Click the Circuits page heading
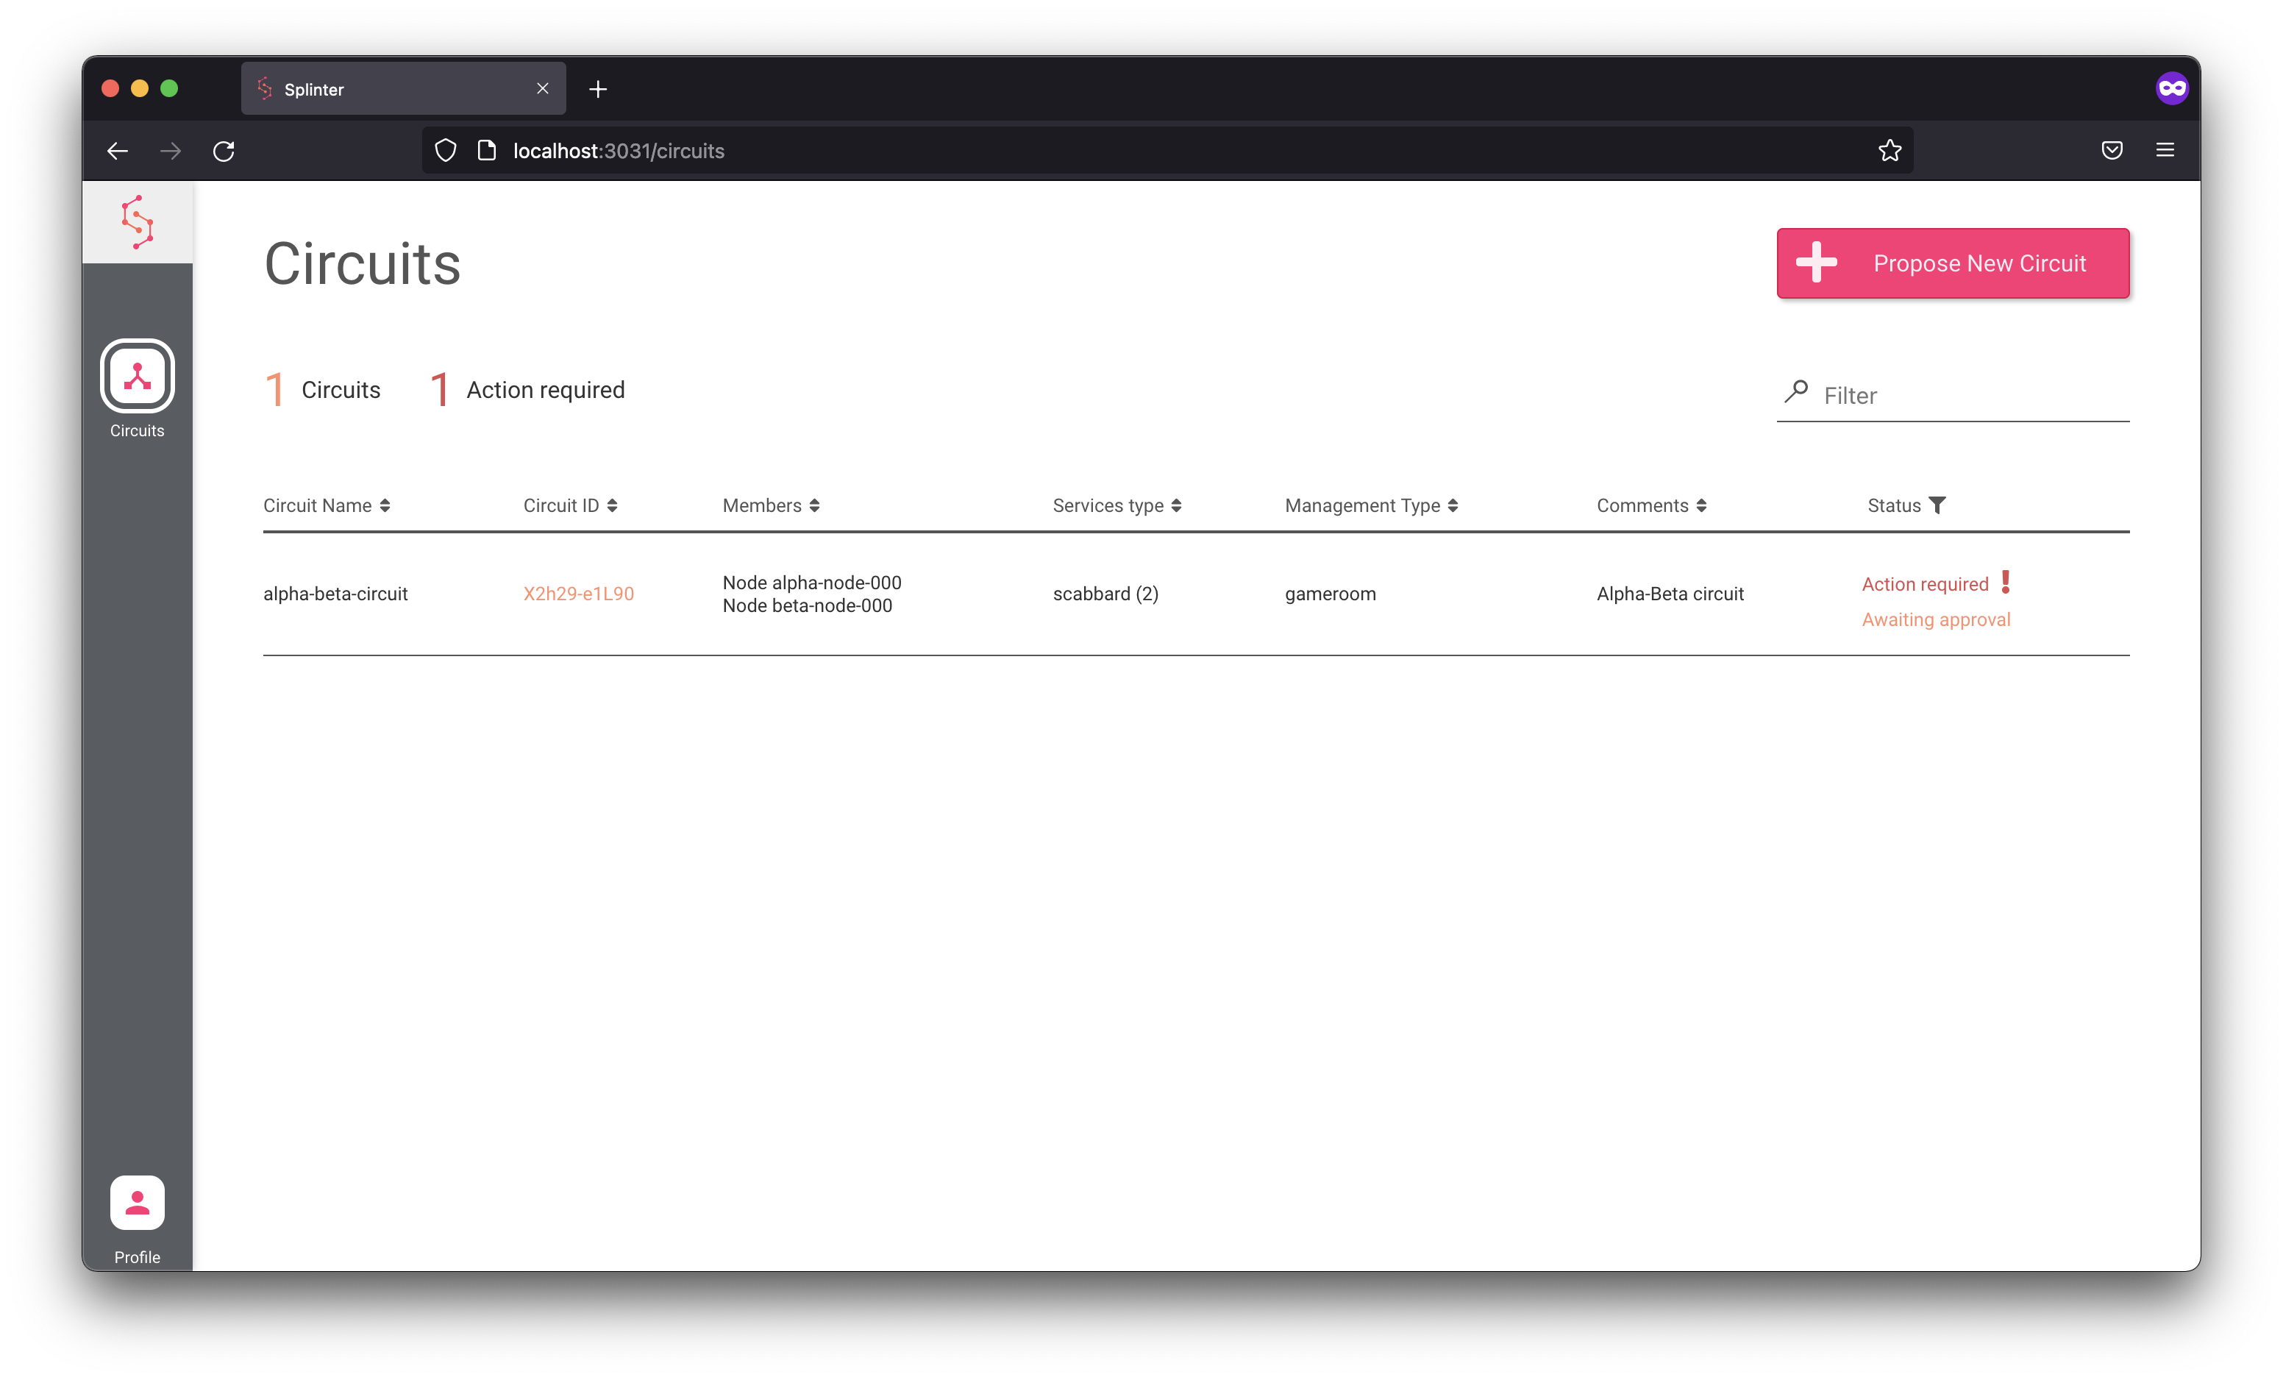The image size is (2283, 1380). click(x=363, y=263)
